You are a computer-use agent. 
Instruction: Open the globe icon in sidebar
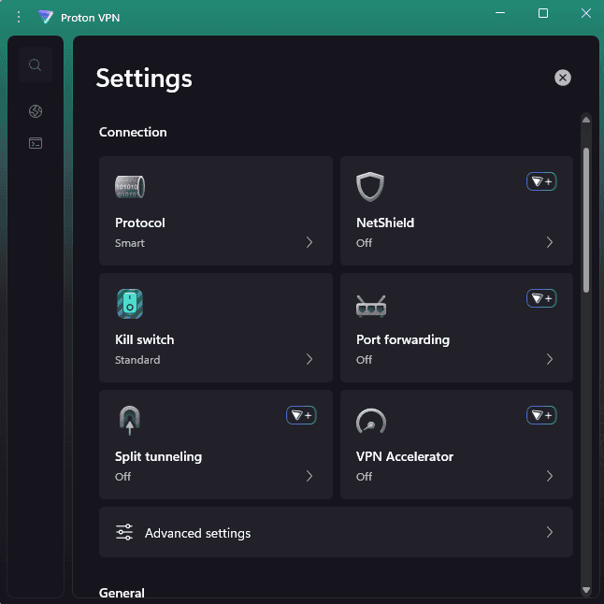pyautogui.click(x=36, y=112)
